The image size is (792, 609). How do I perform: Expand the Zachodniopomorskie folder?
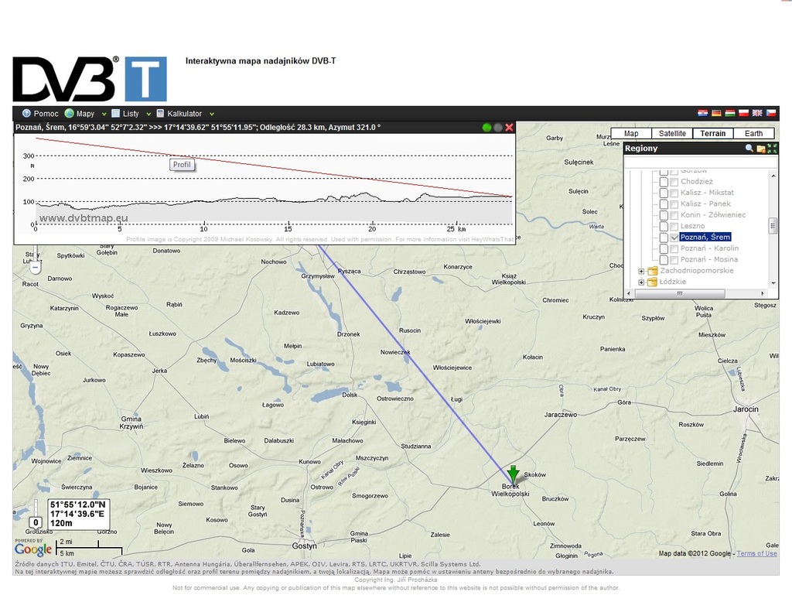(641, 271)
